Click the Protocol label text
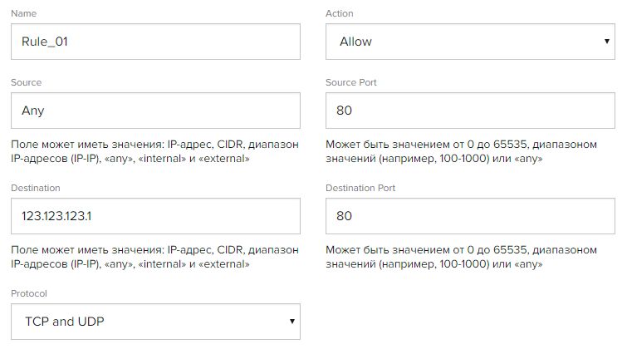This screenshot has height=354, width=627. tap(30, 293)
